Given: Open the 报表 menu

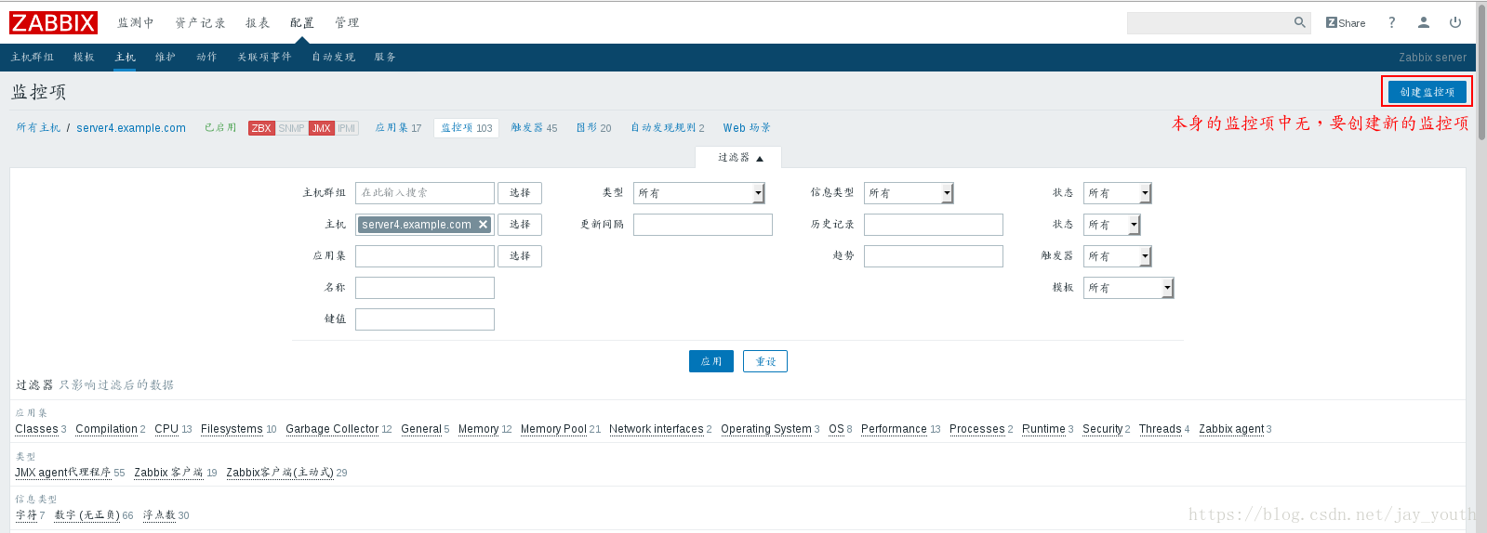Looking at the screenshot, I should point(258,22).
